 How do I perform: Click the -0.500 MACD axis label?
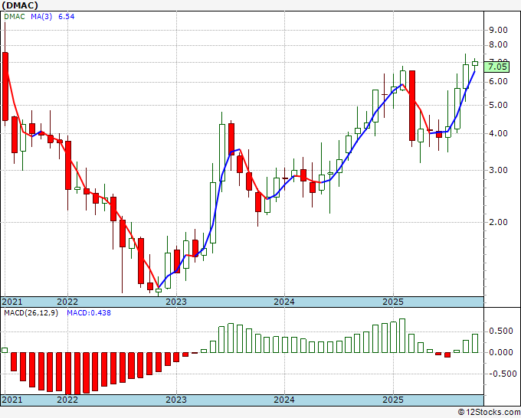pyautogui.click(x=503, y=374)
